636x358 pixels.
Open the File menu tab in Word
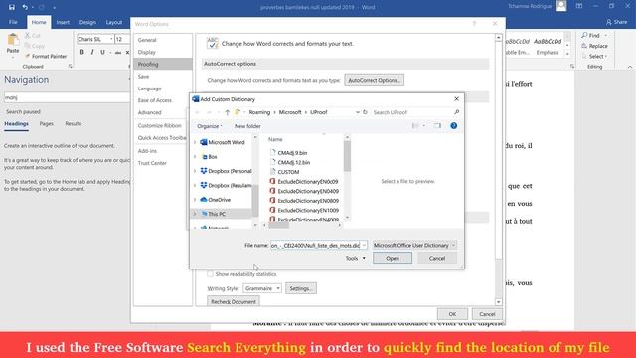[13, 22]
